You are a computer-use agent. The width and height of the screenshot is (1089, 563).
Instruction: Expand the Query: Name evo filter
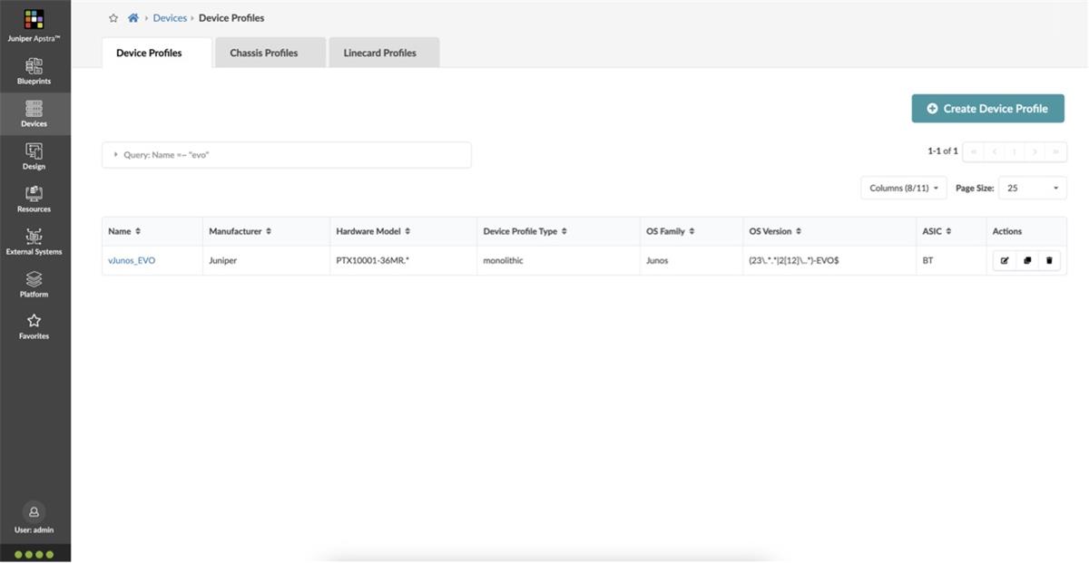114,154
